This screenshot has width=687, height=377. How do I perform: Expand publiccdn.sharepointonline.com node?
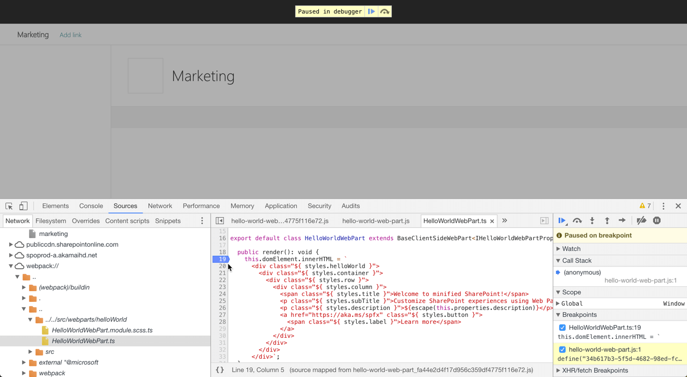point(11,245)
